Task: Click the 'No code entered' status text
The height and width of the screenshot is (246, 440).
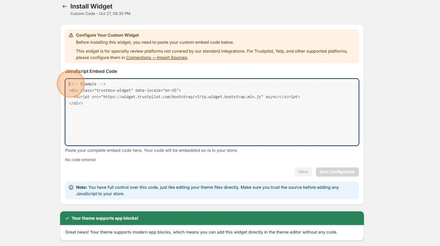Action: [80, 160]
